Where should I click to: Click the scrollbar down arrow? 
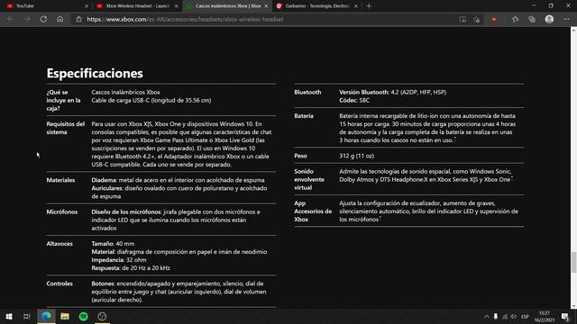coord(573,306)
